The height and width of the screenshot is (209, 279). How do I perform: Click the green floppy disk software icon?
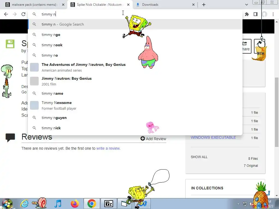tap(10, 44)
